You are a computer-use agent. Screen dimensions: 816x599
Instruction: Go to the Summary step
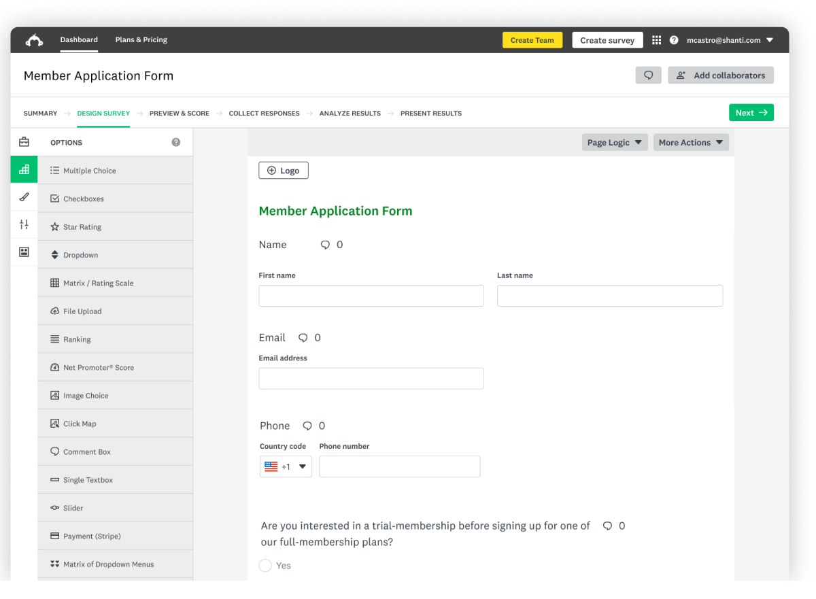[x=40, y=114]
